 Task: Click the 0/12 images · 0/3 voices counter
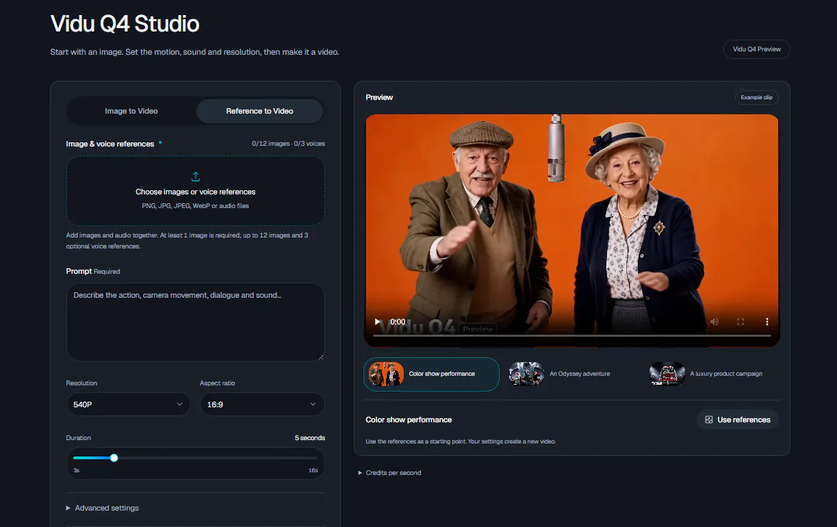tap(288, 144)
